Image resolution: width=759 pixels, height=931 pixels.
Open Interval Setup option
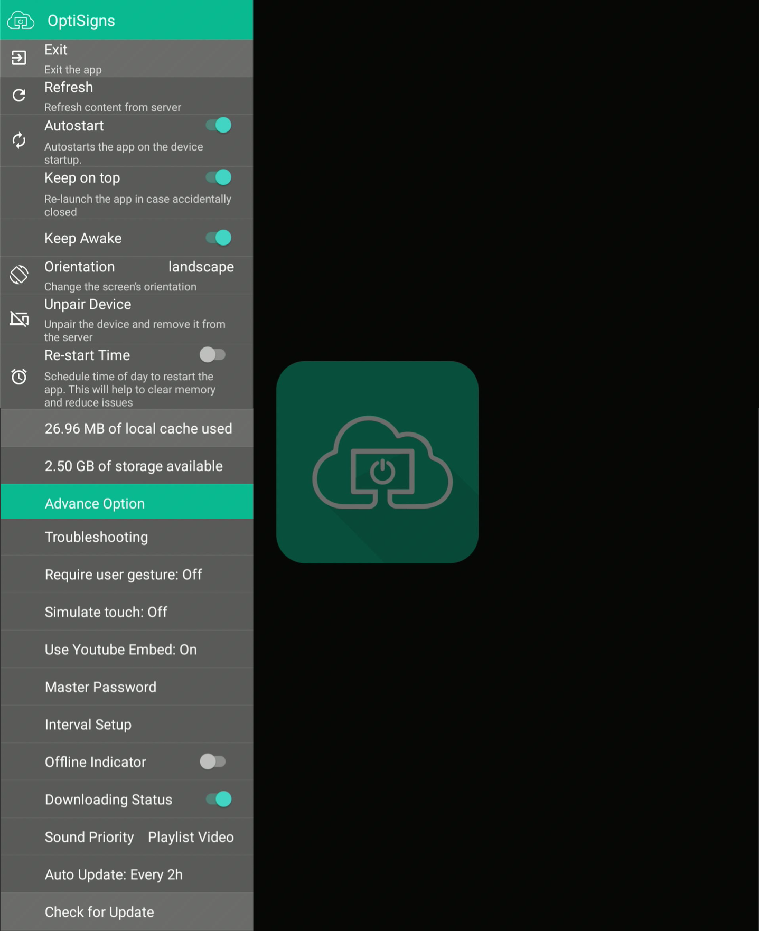[x=127, y=725]
